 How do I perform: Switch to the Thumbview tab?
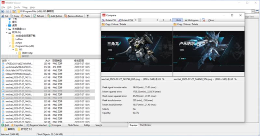coord(145,125)
